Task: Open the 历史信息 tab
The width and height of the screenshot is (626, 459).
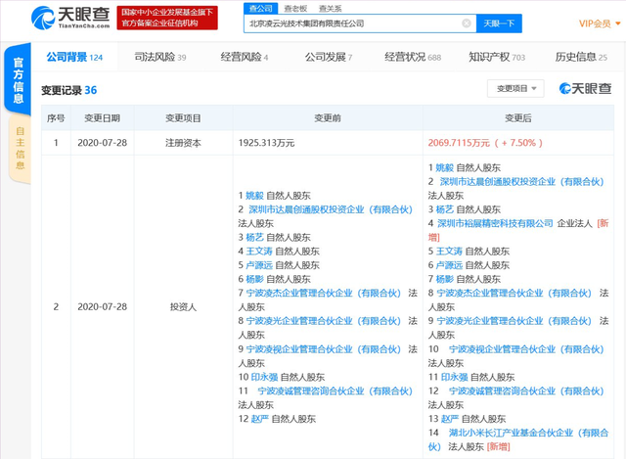Action: tap(581, 57)
